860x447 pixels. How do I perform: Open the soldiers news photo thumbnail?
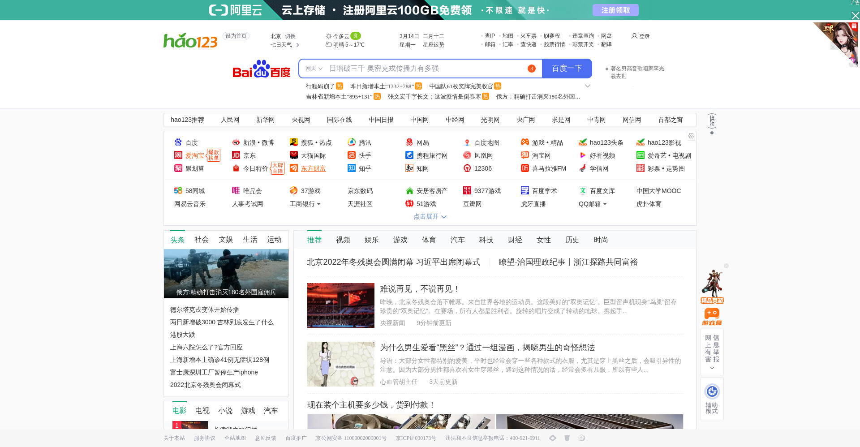pyautogui.click(x=226, y=274)
